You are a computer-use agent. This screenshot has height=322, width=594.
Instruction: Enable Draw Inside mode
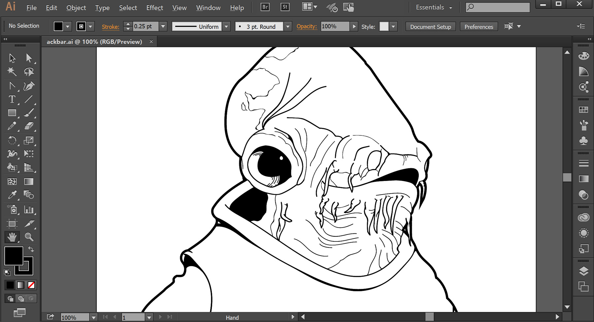31,299
